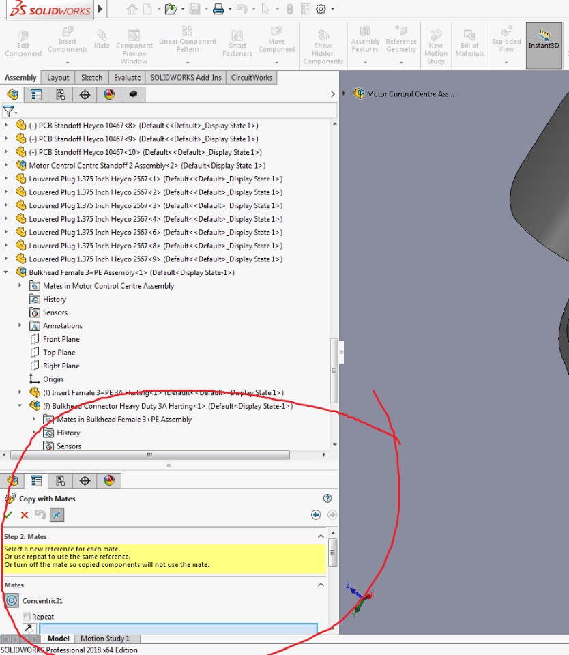Viewport: 569px width, 655px height.
Task: Cancel Copy with Mates using red X
Action: pos(25,515)
